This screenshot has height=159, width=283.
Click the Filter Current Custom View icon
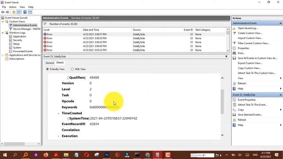(x=234, y=43)
